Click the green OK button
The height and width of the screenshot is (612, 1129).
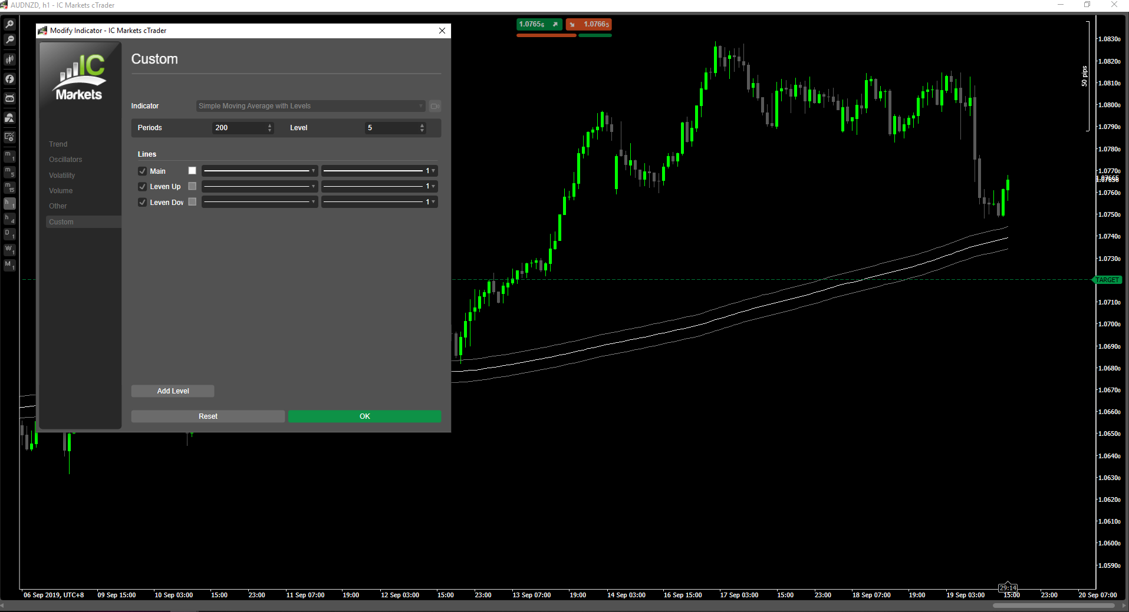point(364,416)
